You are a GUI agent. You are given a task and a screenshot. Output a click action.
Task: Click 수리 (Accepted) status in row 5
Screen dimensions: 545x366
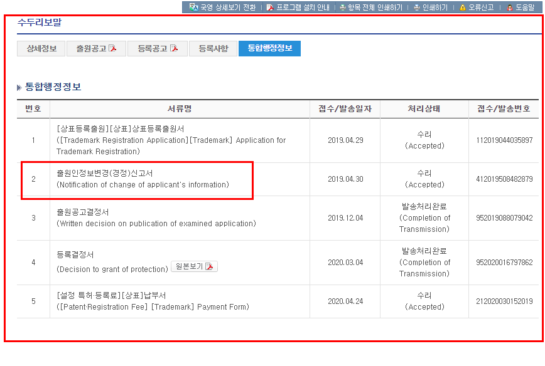(x=424, y=301)
